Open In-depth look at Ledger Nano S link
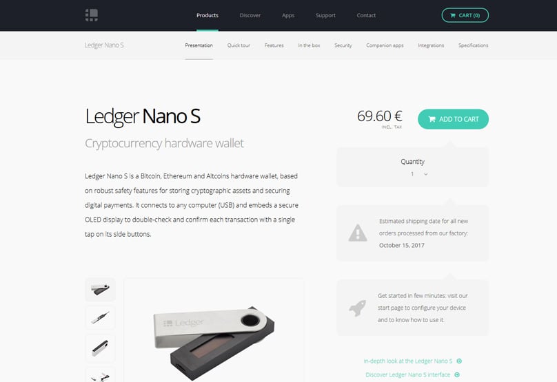Screen dimensions: 557x382 [x=408, y=361]
